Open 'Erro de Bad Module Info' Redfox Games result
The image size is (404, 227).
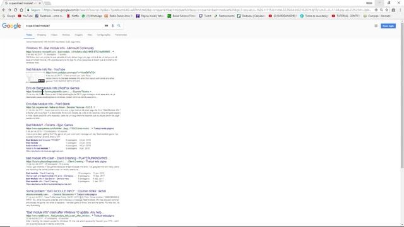click(x=52, y=88)
